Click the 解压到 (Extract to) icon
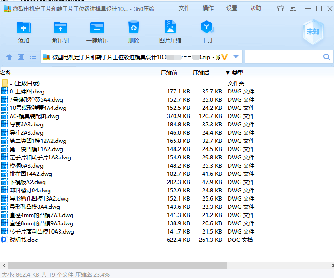This screenshot has width=334, height=278. 60,27
